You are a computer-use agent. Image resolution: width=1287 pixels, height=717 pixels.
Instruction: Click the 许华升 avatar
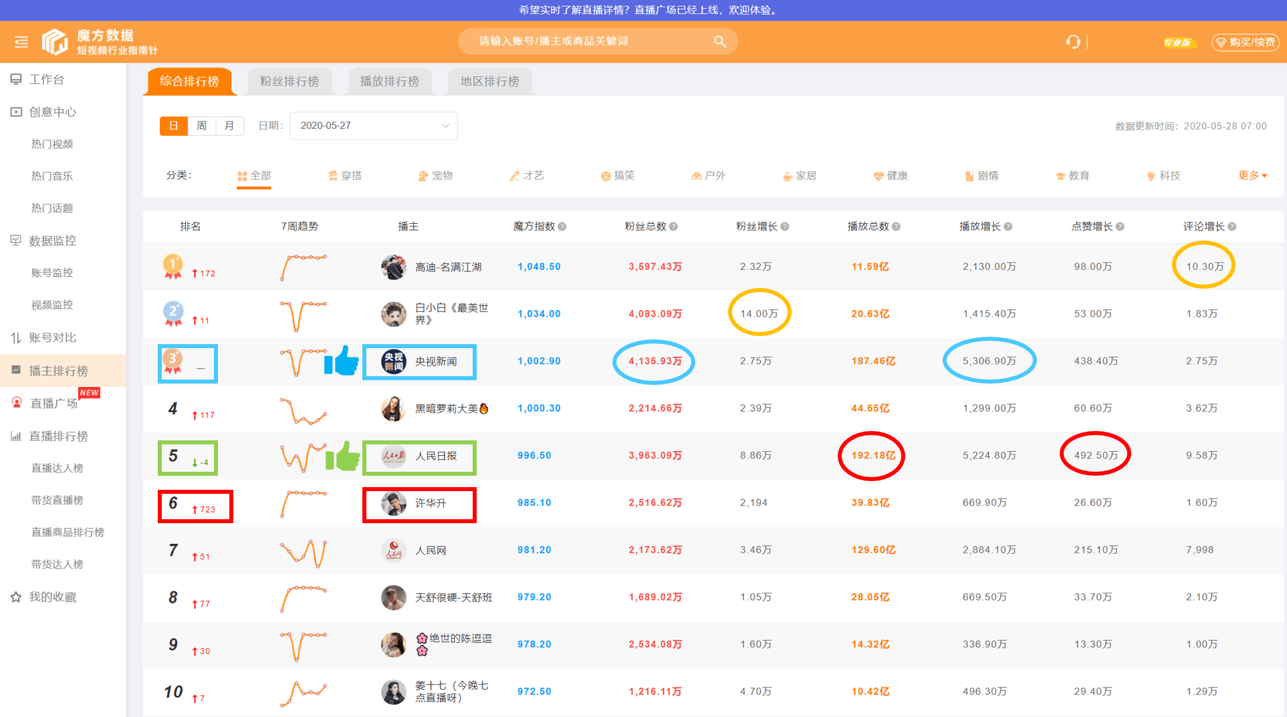(x=394, y=503)
